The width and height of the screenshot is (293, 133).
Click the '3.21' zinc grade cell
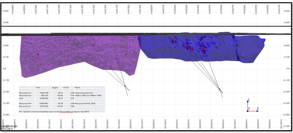point(72,98)
